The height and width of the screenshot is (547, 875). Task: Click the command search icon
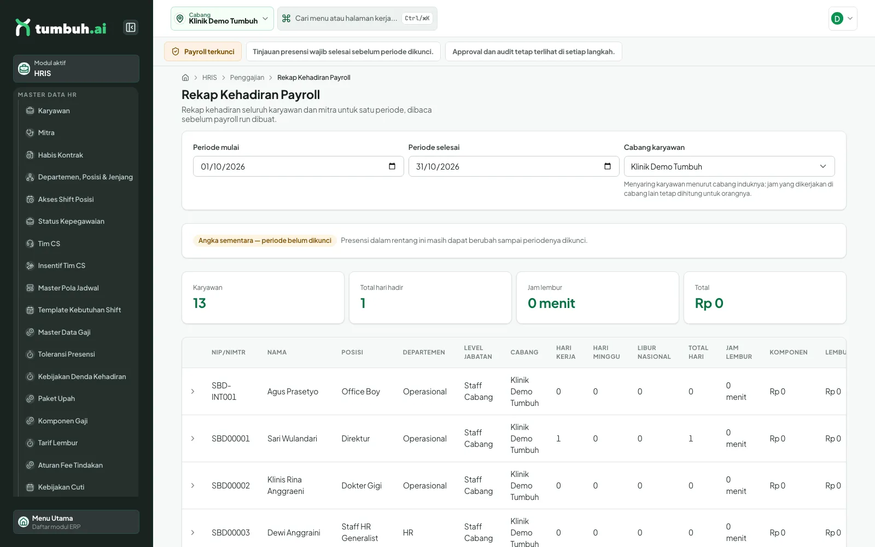(x=286, y=19)
